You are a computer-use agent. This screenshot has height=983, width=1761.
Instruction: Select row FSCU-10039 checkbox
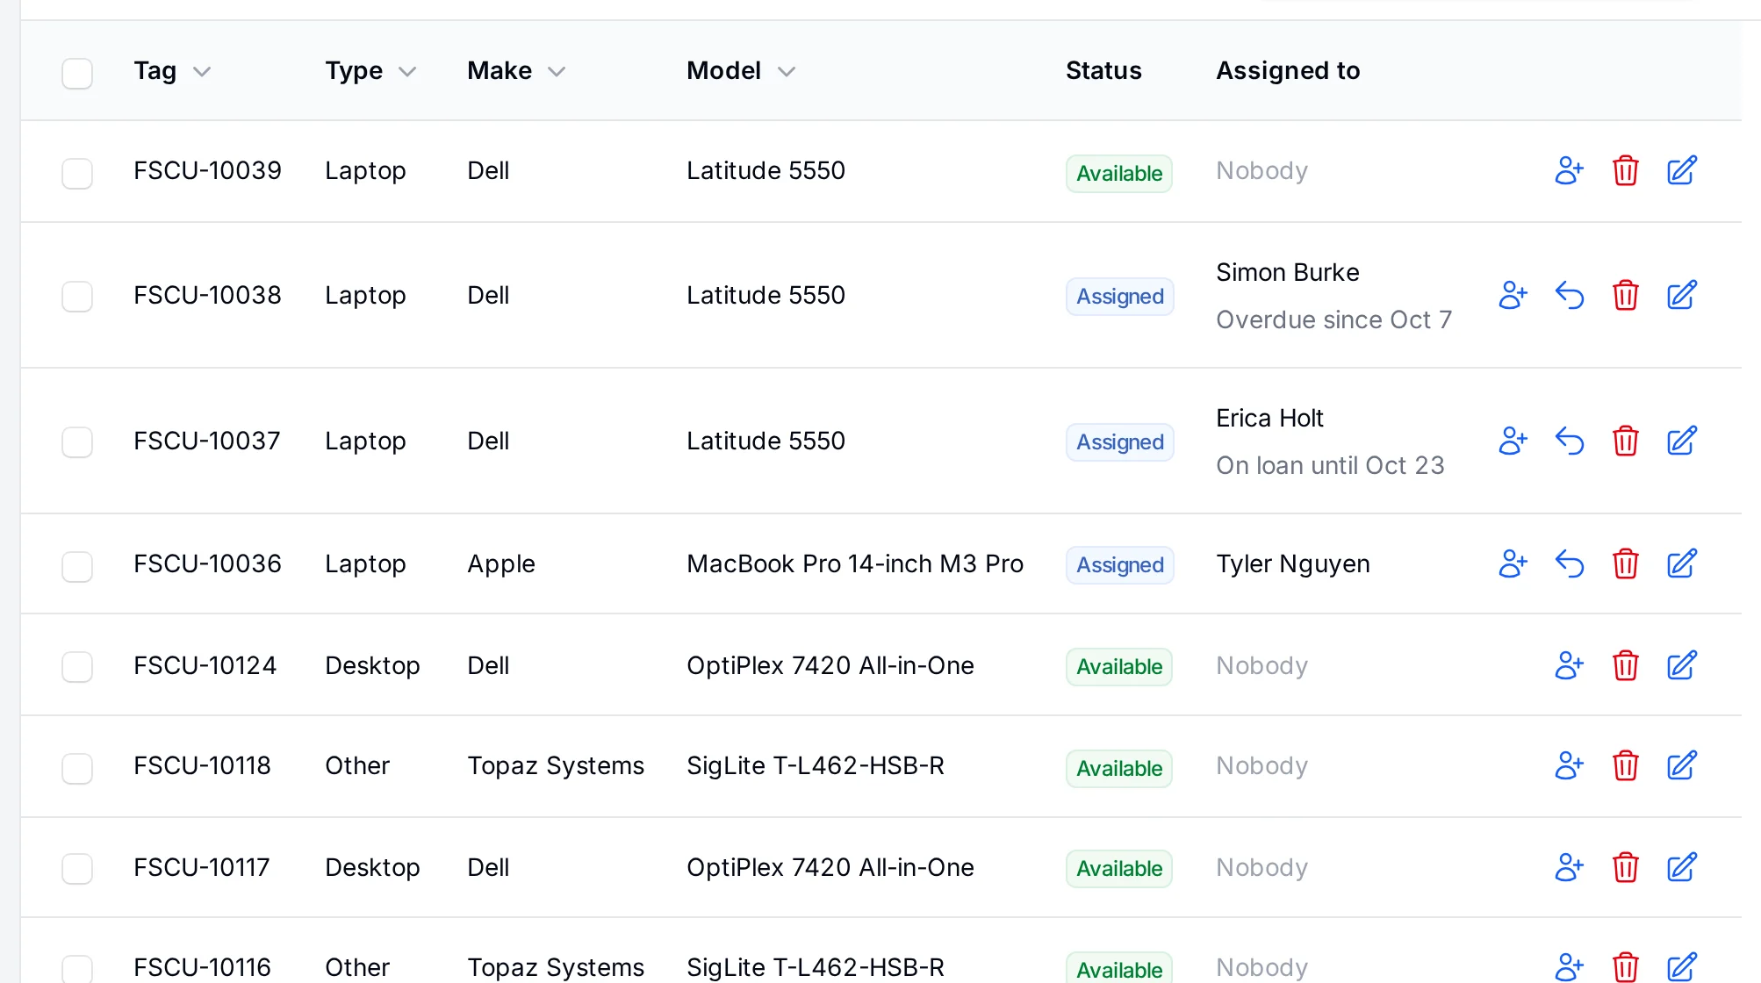click(x=77, y=174)
